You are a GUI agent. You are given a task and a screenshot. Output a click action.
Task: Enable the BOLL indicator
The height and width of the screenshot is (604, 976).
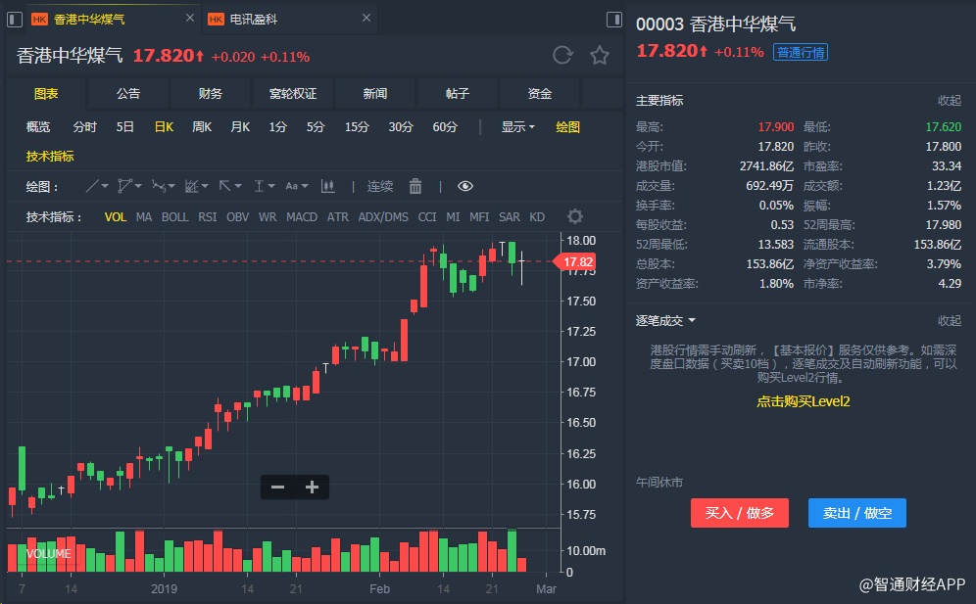pyautogui.click(x=174, y=216)
